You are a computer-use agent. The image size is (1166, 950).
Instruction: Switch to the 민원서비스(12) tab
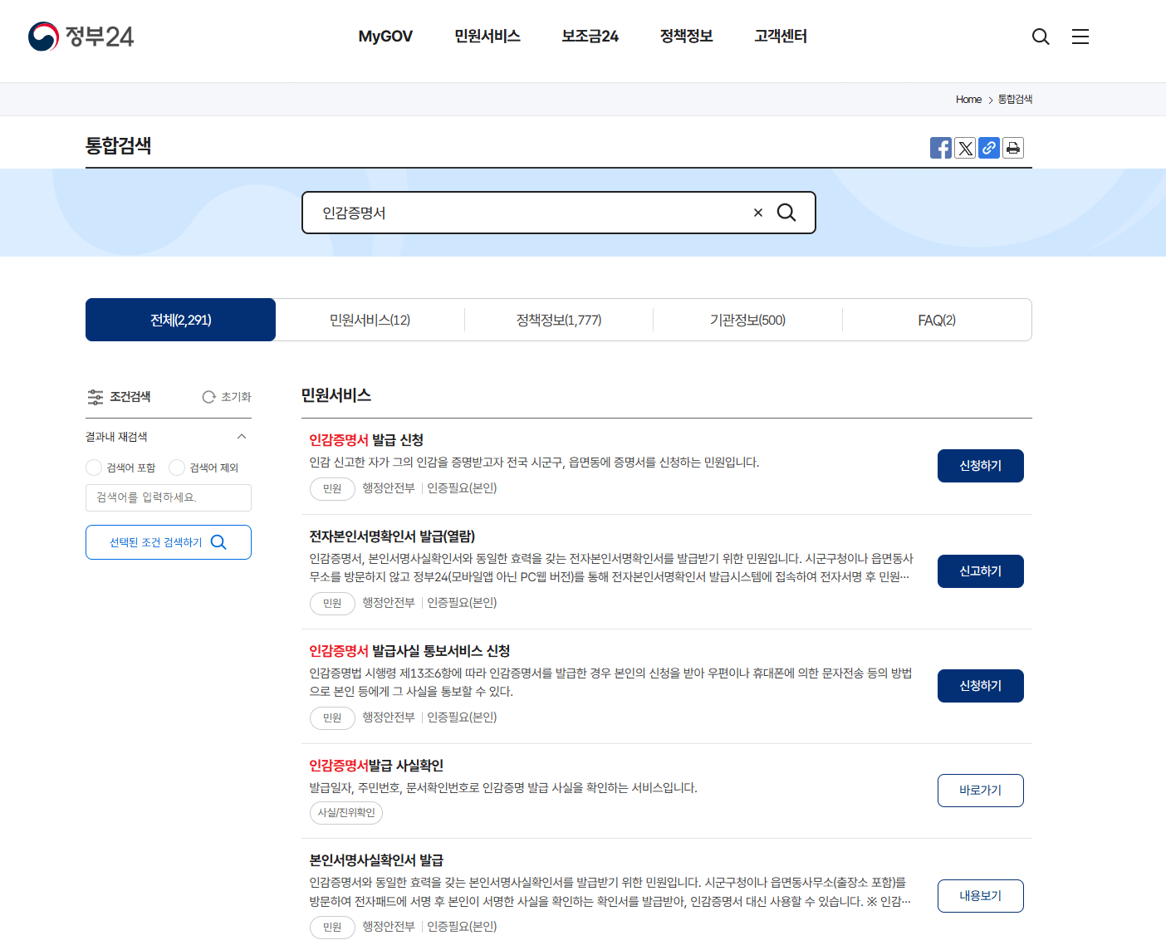(x=370, y=320)
